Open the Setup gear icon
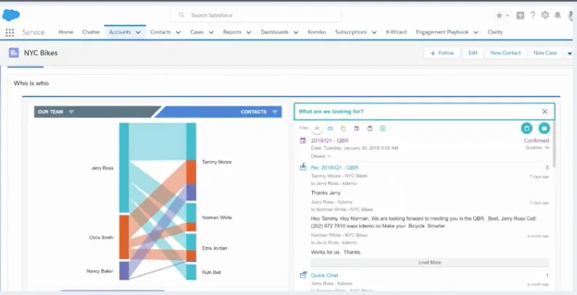577x295 pixels. 545,15
